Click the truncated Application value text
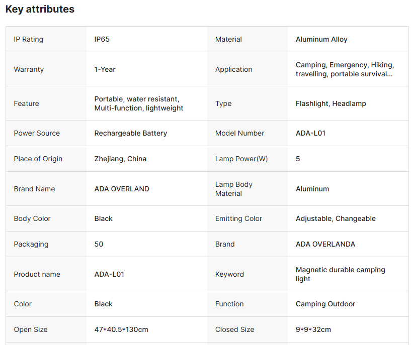 (x=345, y=69)
